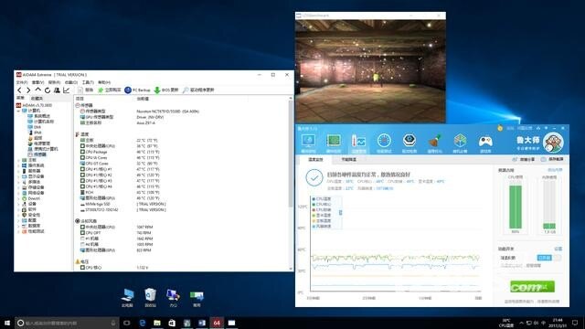The height and width of the screenshot is (329, 585).
Task: Open PC Backup from AIDA64 toolbar
Action: point(137,90)
